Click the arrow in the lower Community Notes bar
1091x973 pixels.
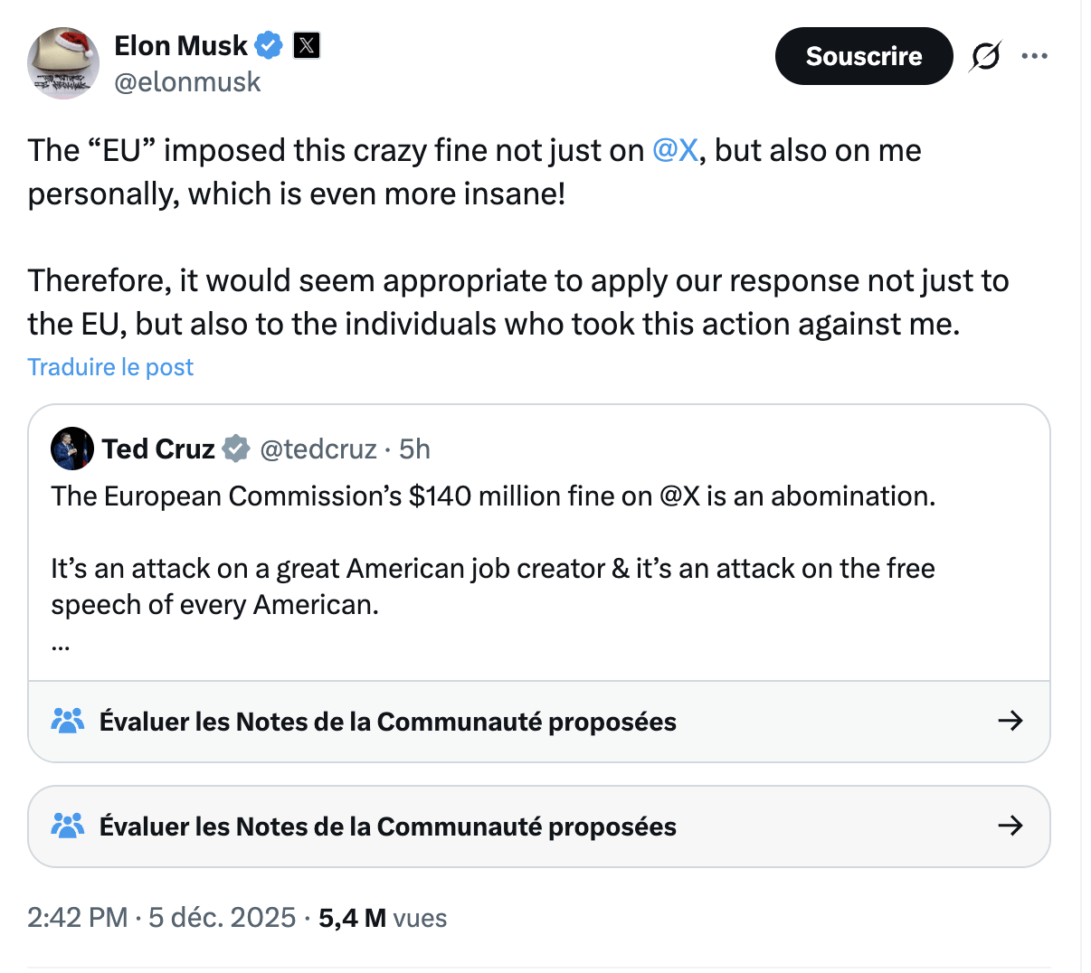click(x=1010, y=826)
